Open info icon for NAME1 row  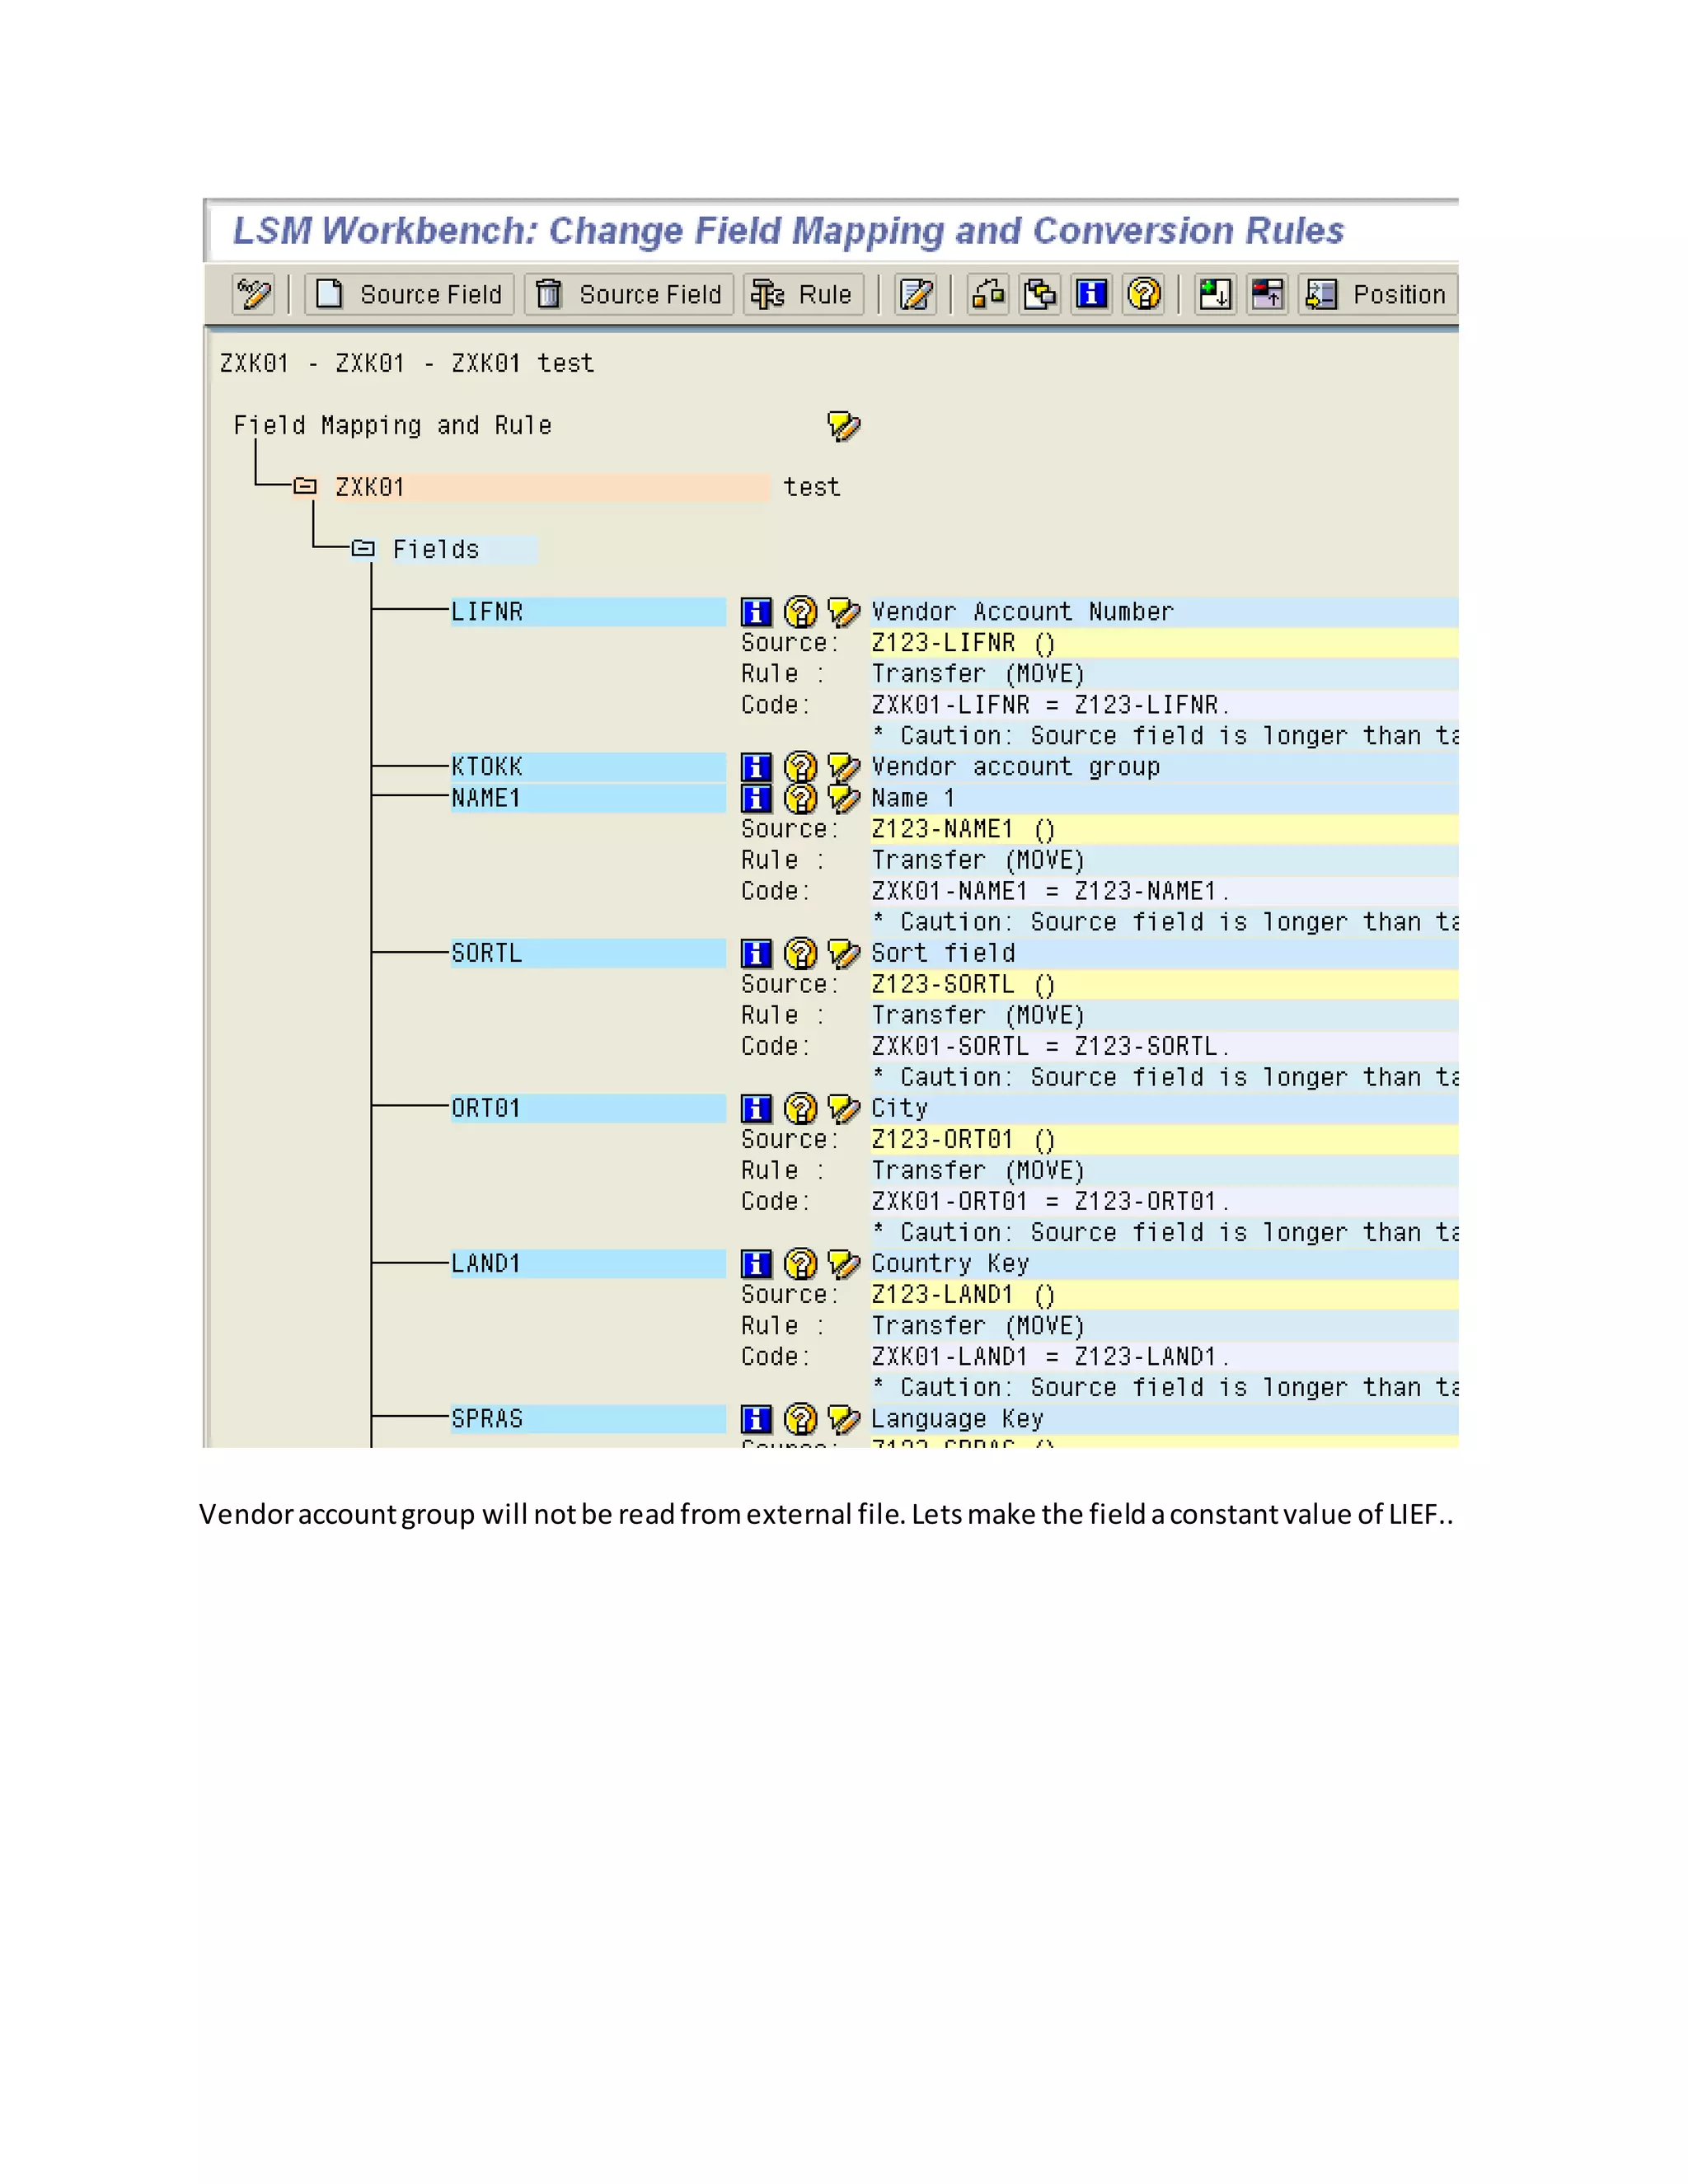(756, 798)
